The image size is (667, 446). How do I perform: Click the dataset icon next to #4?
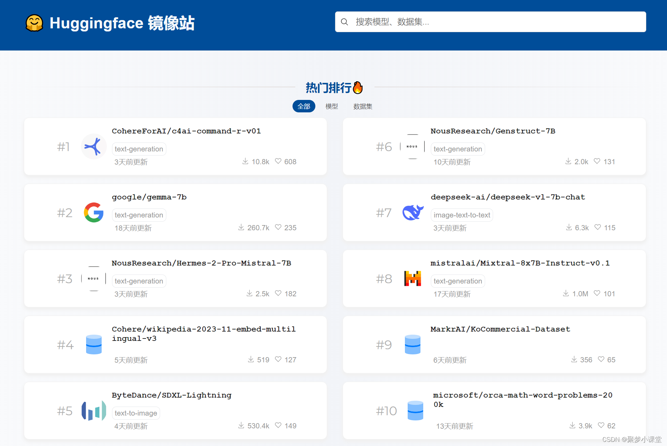93,345
